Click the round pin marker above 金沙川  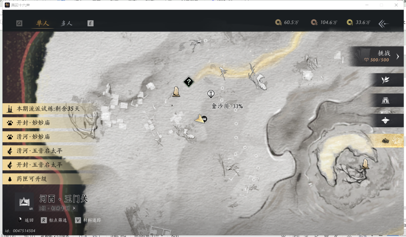(211, 94)
